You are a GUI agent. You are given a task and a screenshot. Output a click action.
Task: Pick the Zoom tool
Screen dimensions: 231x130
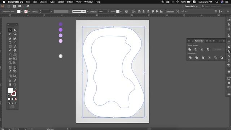click(15, 84)
